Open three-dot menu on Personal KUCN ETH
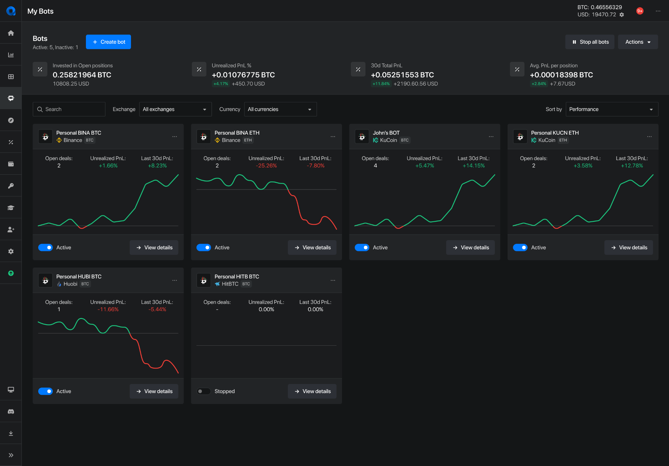 649,137
